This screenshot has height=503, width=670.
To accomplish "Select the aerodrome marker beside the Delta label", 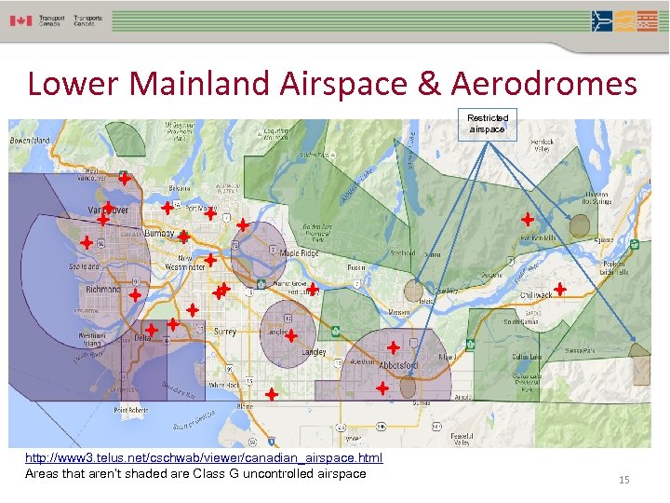I will pyautogui.click(x=152, y=330).
